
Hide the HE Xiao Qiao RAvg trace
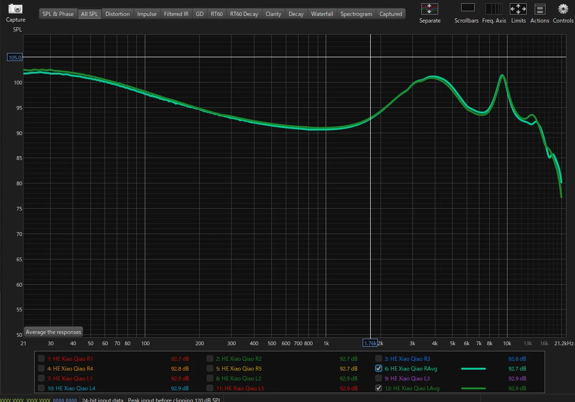click(379, 369)
